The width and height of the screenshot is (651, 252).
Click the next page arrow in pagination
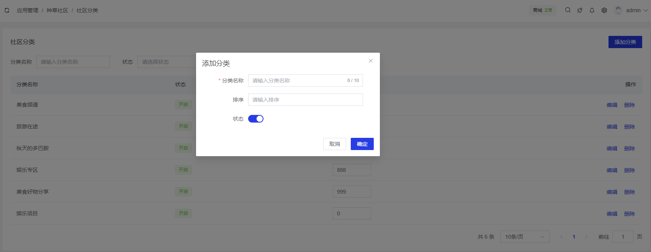click(x=586, y=237)
